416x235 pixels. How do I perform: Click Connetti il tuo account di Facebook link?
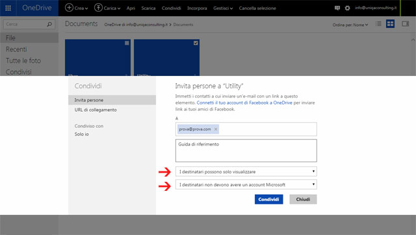tap(244, 103)
